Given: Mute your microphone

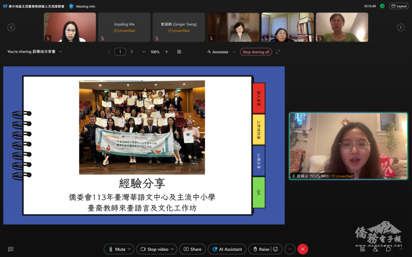Looking at the screenshot, I should (117, 249).
